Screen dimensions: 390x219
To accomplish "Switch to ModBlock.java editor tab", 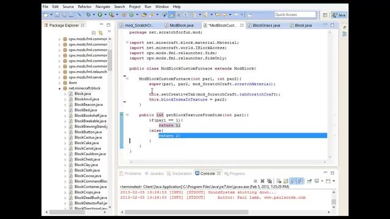I will pos(182,26).
